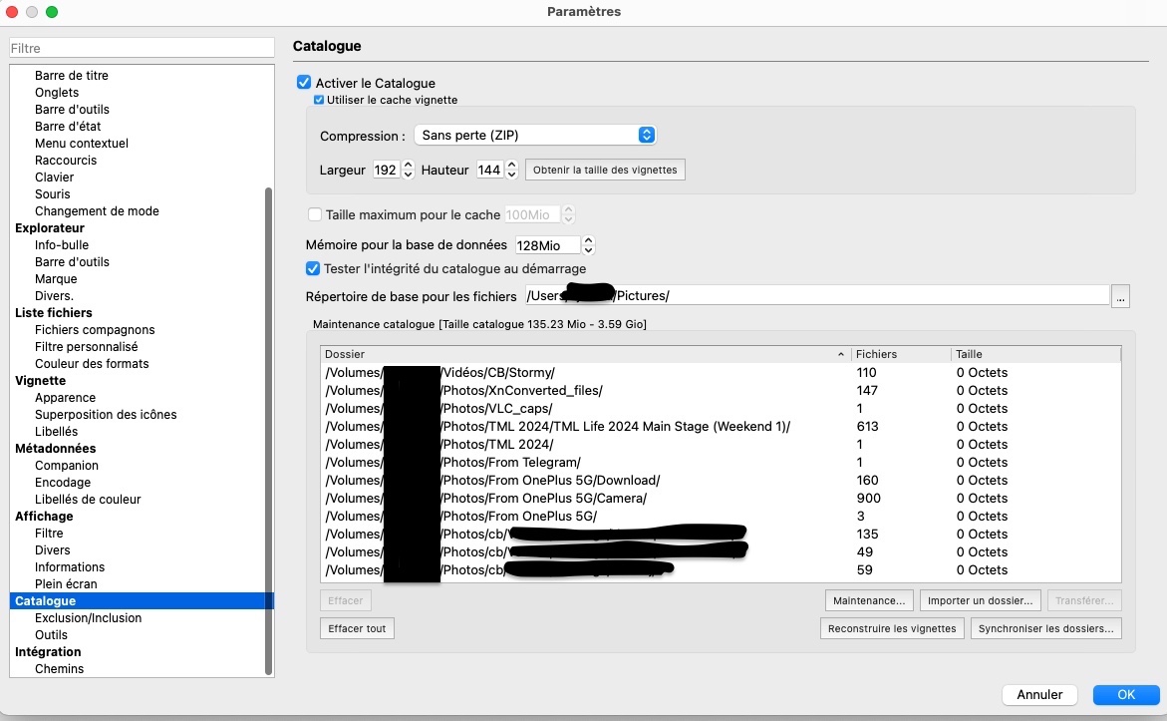Select the Affichage category
The height and width of the screenshot is (721, 1167).
[x=44, y=517]
